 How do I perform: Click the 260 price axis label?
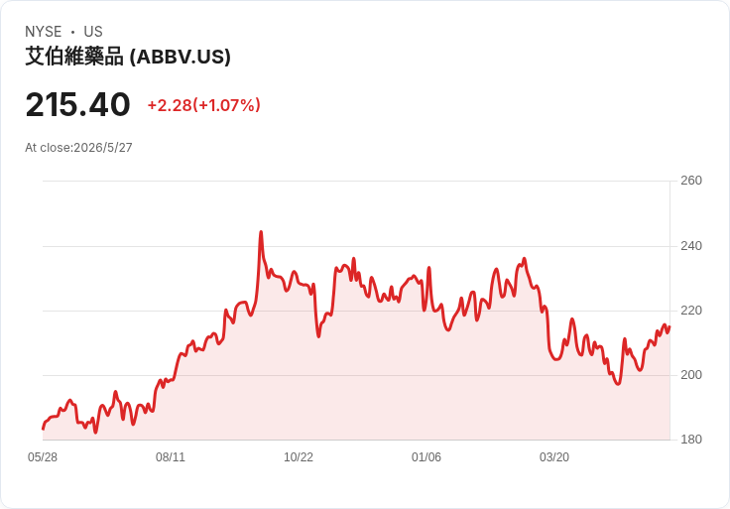click(691, 181)
